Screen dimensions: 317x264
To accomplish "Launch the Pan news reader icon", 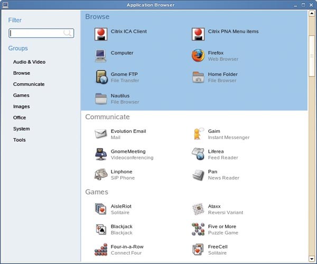I will click(198, 174).
